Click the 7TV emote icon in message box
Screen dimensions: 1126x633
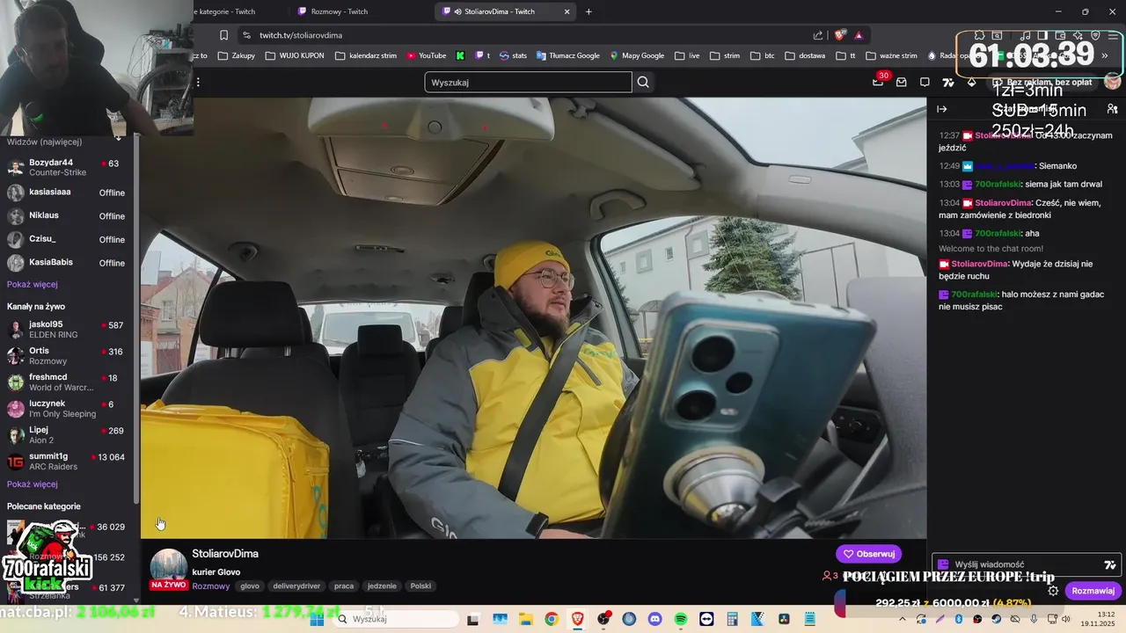1110,564
